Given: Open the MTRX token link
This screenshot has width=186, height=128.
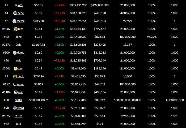Looking at the screenshot, I should click(x=19, y=116).
